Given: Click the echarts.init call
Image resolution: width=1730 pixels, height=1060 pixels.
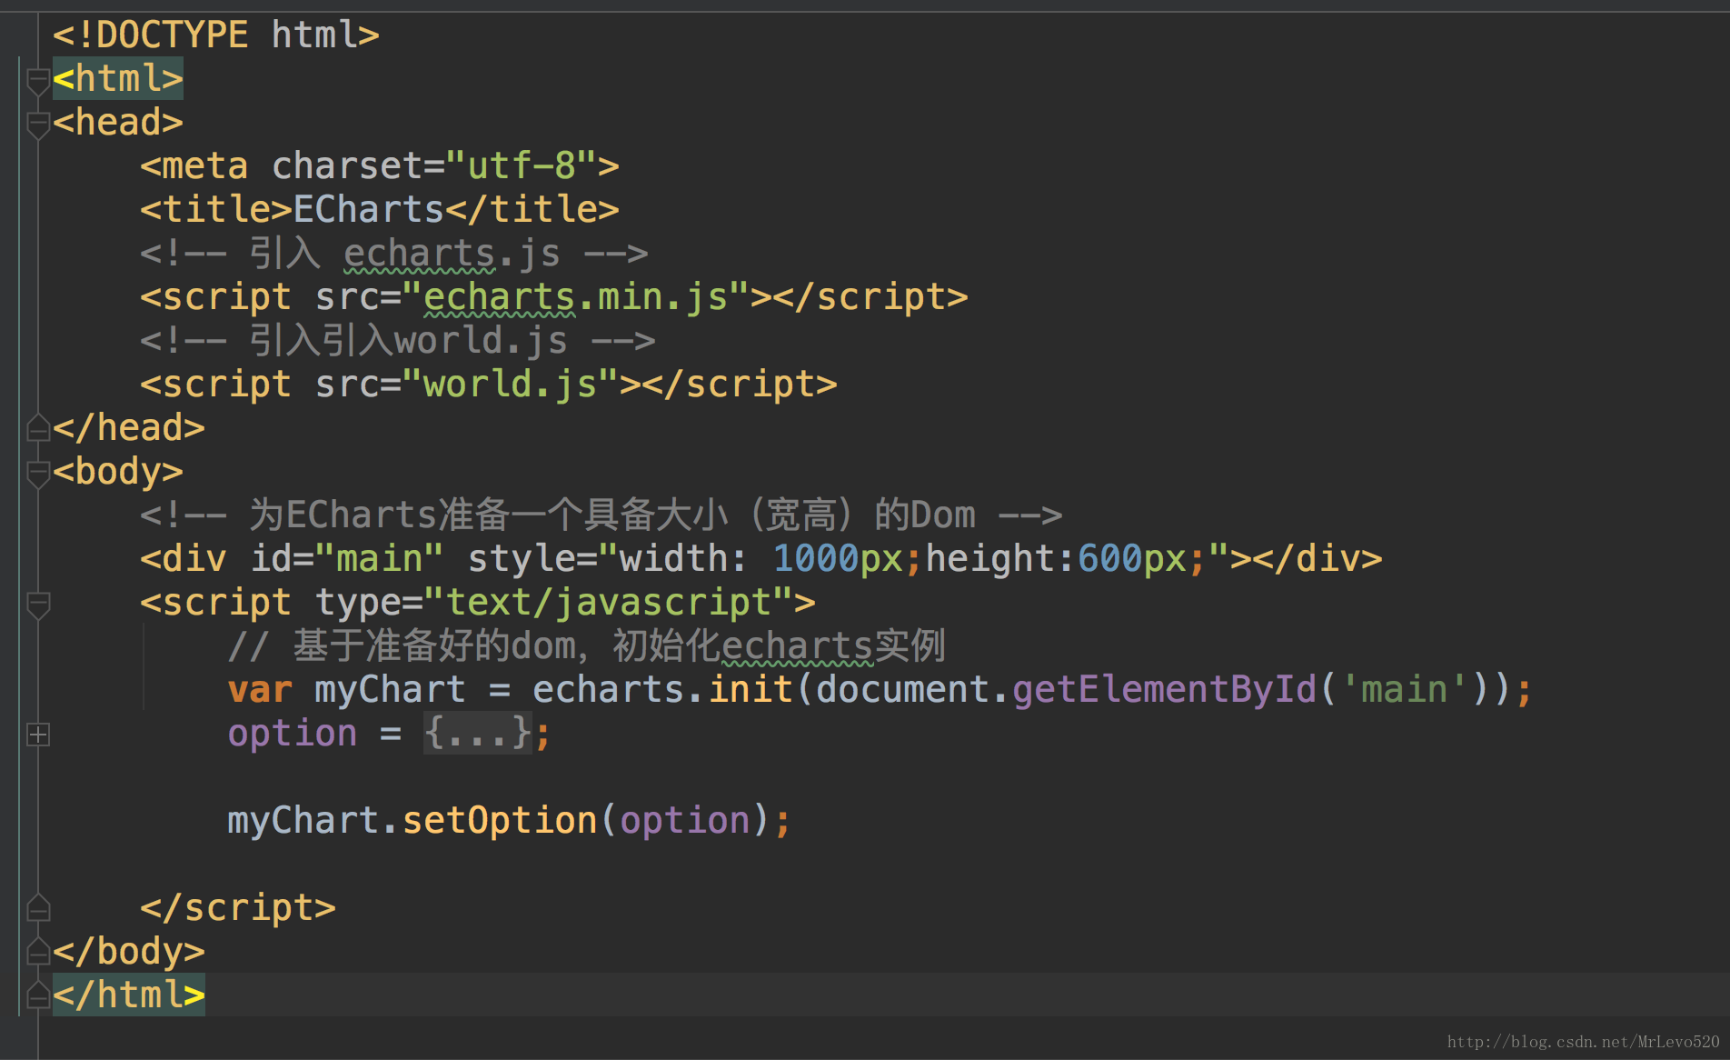Looking at the screenshot, I should [x=663, y=689].
